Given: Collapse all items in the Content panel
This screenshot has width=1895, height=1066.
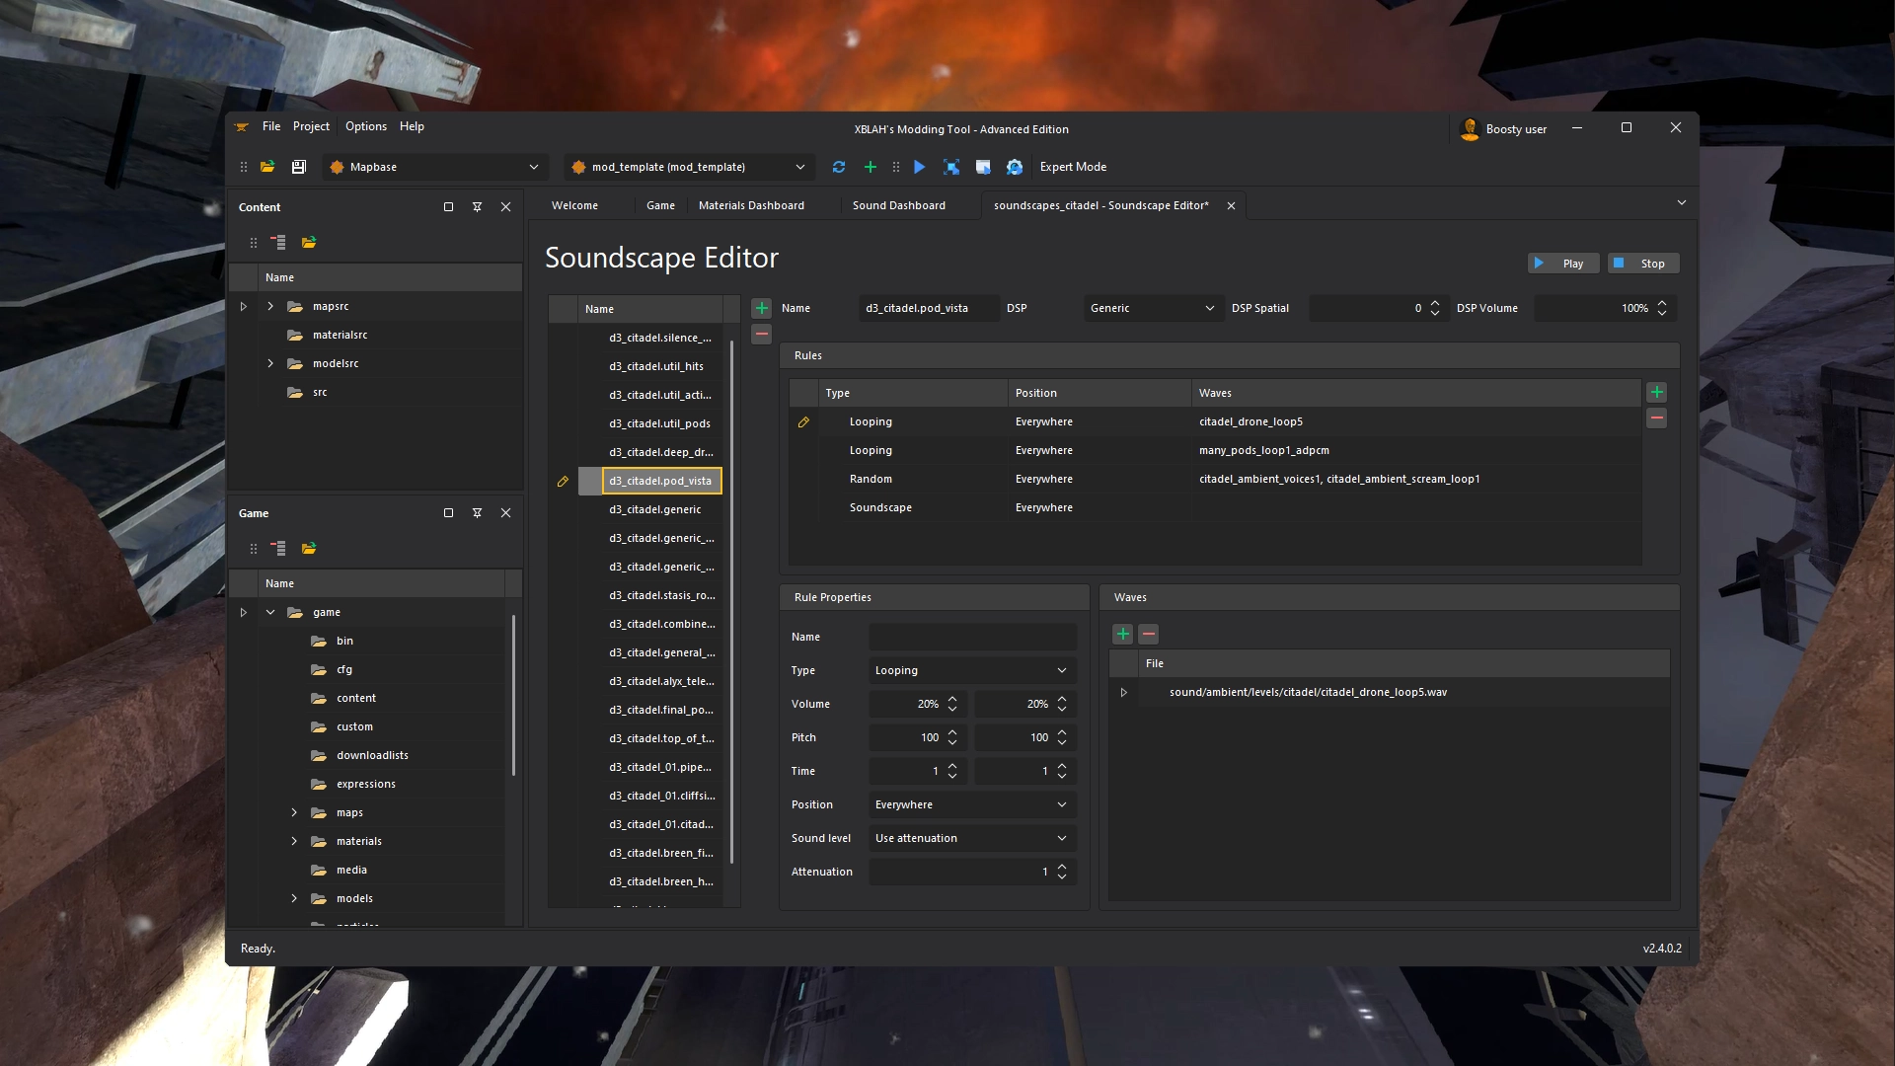Looking at the screenshot, I should (x=279, y=242).
